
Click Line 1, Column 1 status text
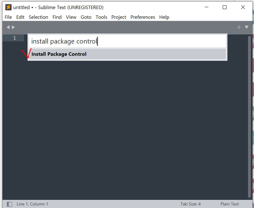(x=32, y=204)
